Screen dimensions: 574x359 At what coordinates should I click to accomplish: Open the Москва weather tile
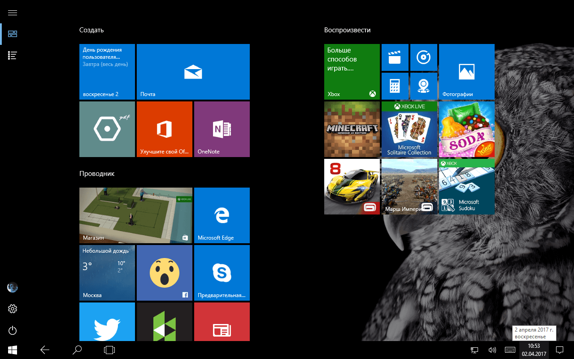click(107, 273)
